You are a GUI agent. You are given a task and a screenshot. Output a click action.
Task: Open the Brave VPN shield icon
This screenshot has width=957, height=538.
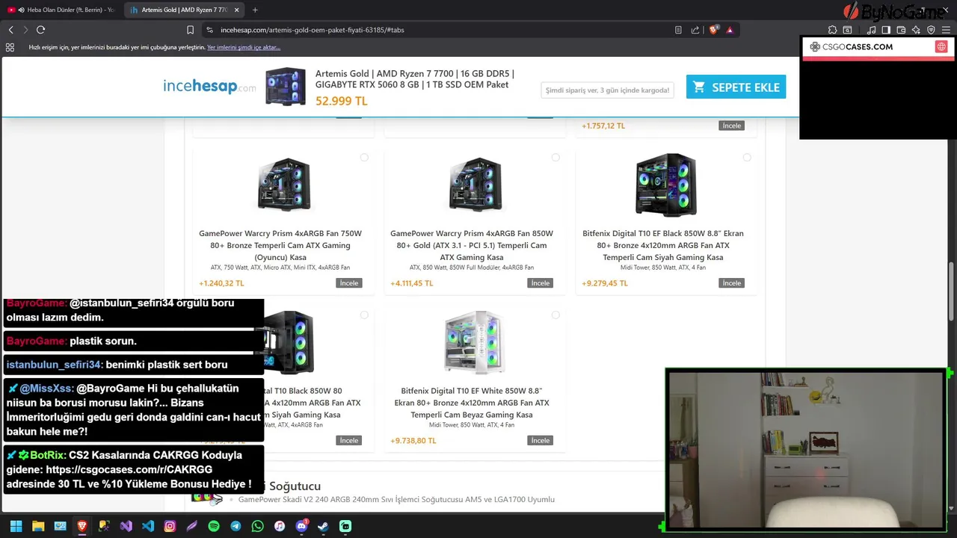[931, 30]
